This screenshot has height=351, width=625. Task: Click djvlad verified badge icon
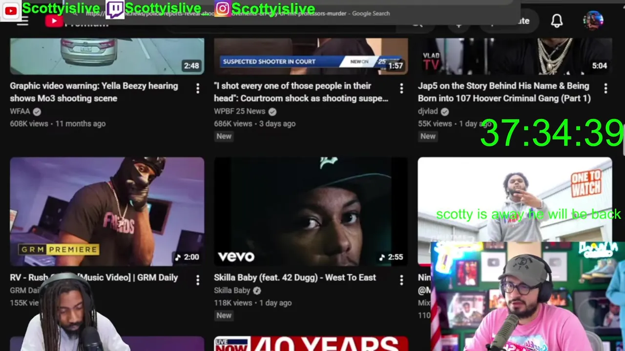point(444,111)
